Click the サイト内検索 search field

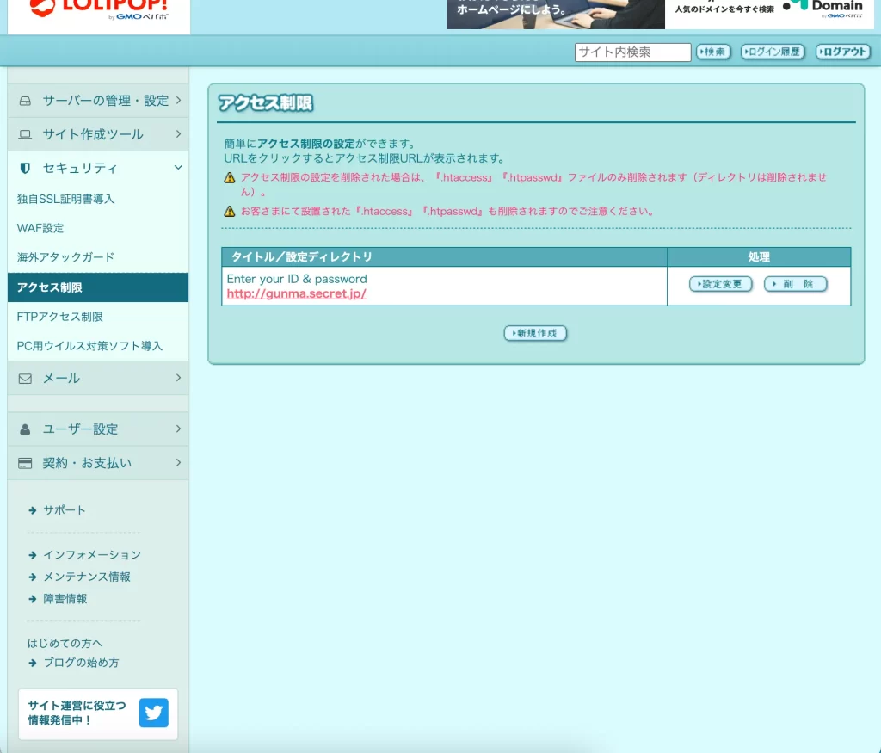(632, 52)
